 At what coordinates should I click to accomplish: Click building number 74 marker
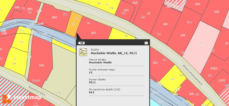[89, 23]
